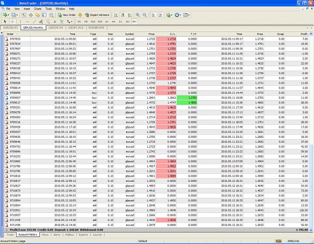Select the MN monthly timeframe button
314x244 pixels.
[134, 22]
